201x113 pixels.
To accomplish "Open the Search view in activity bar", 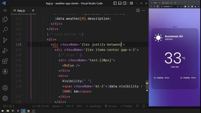I will (5, 30).
